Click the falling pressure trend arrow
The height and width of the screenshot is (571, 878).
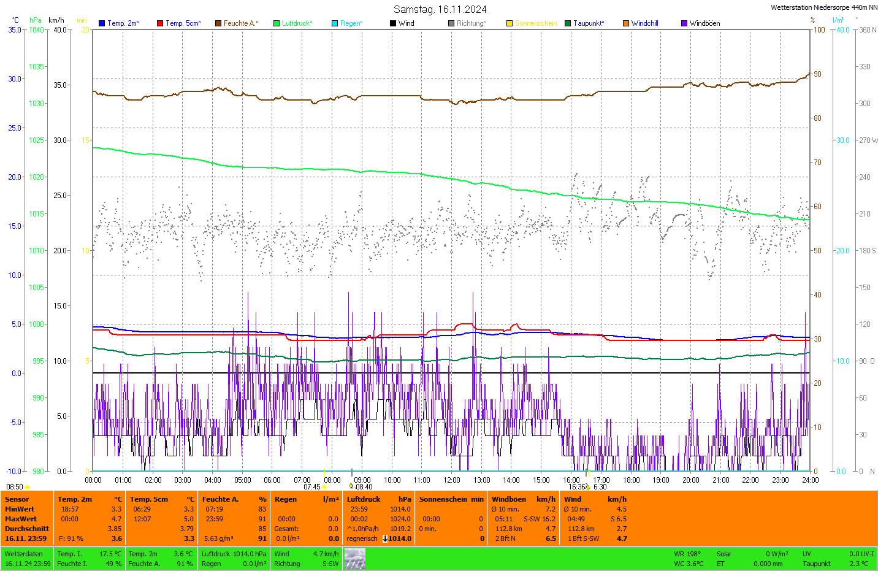(385, 538)
